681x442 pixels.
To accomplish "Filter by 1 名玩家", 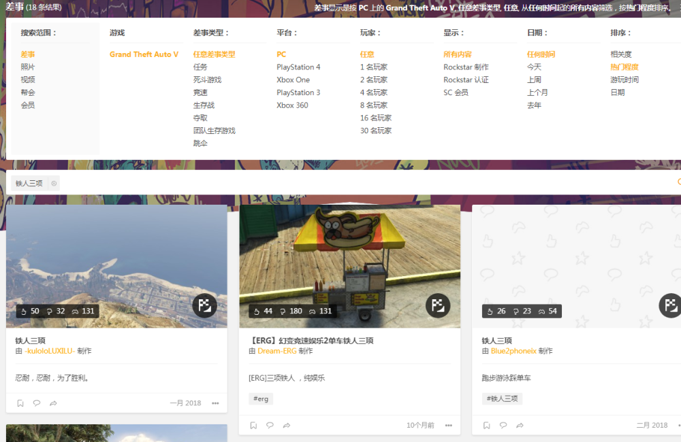I will point(373,67).
